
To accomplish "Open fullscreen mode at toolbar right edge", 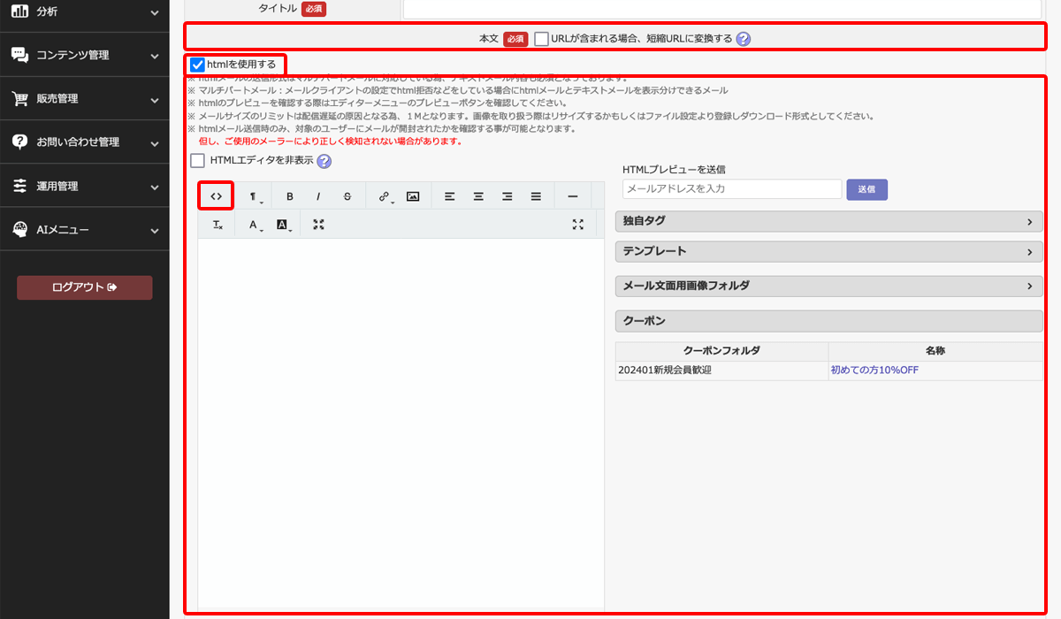I will point(578,225).
